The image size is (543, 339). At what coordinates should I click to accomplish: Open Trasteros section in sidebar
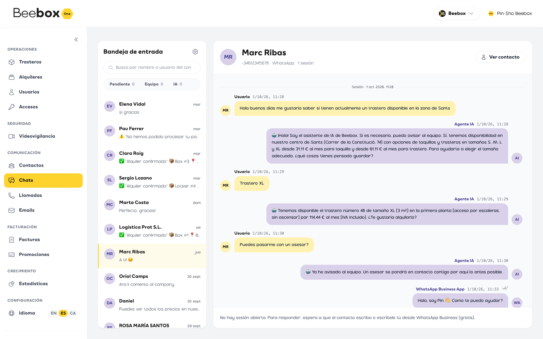(43, 62)
